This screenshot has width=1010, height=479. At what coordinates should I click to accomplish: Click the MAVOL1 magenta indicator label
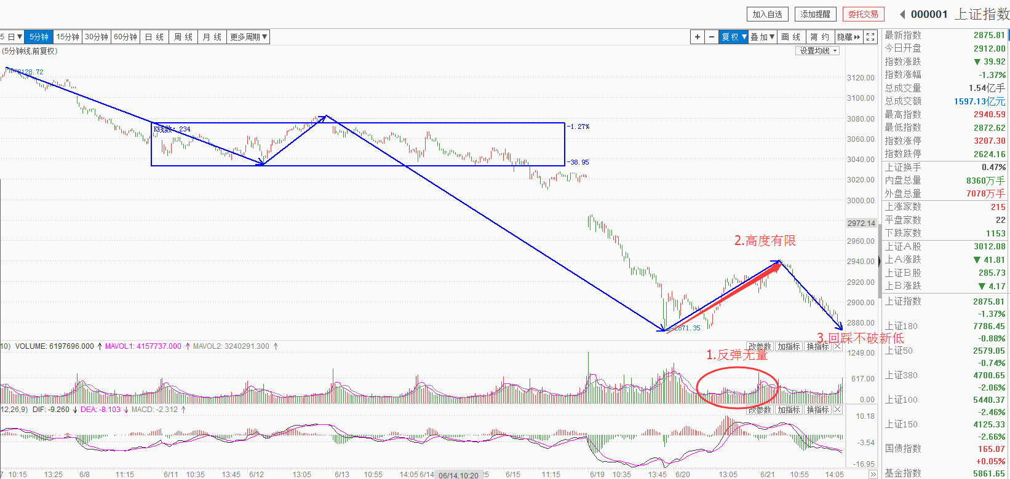pos(143,346)
